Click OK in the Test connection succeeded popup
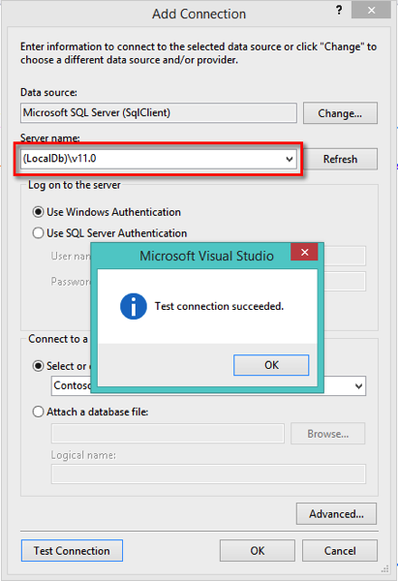The image size is (398, 581). click(271, 365)
